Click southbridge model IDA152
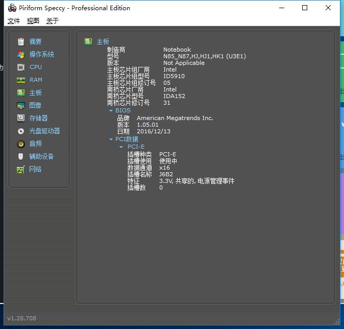This screenshot has height=329, width=344. [x=174, y=96]
